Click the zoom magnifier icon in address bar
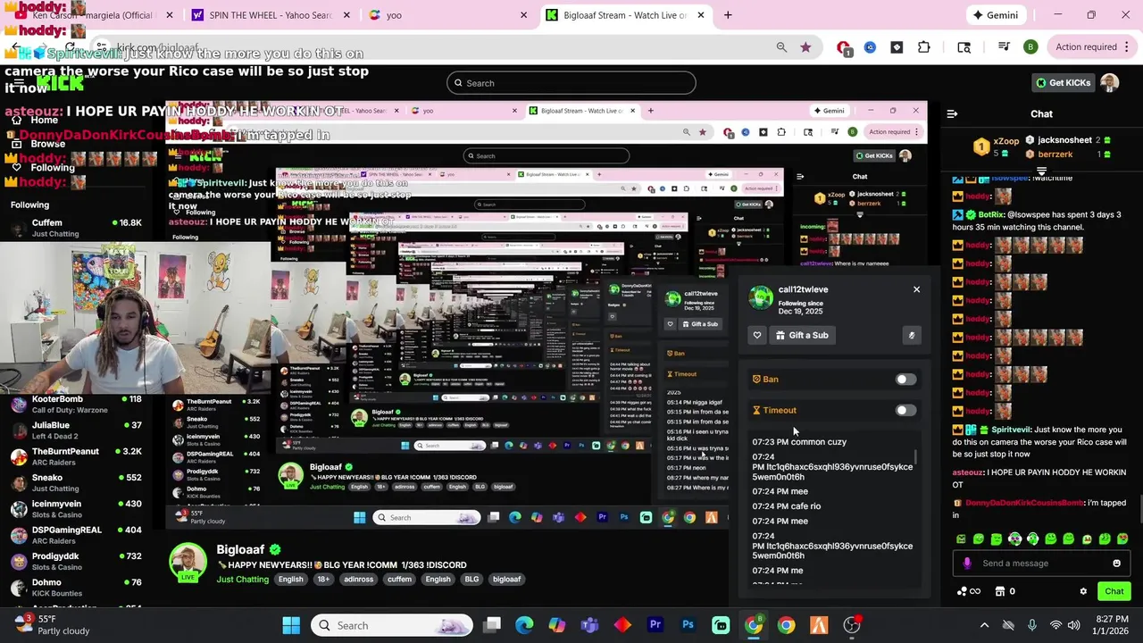This screenshot has height=643, width=1143. (x=781, y=47)
